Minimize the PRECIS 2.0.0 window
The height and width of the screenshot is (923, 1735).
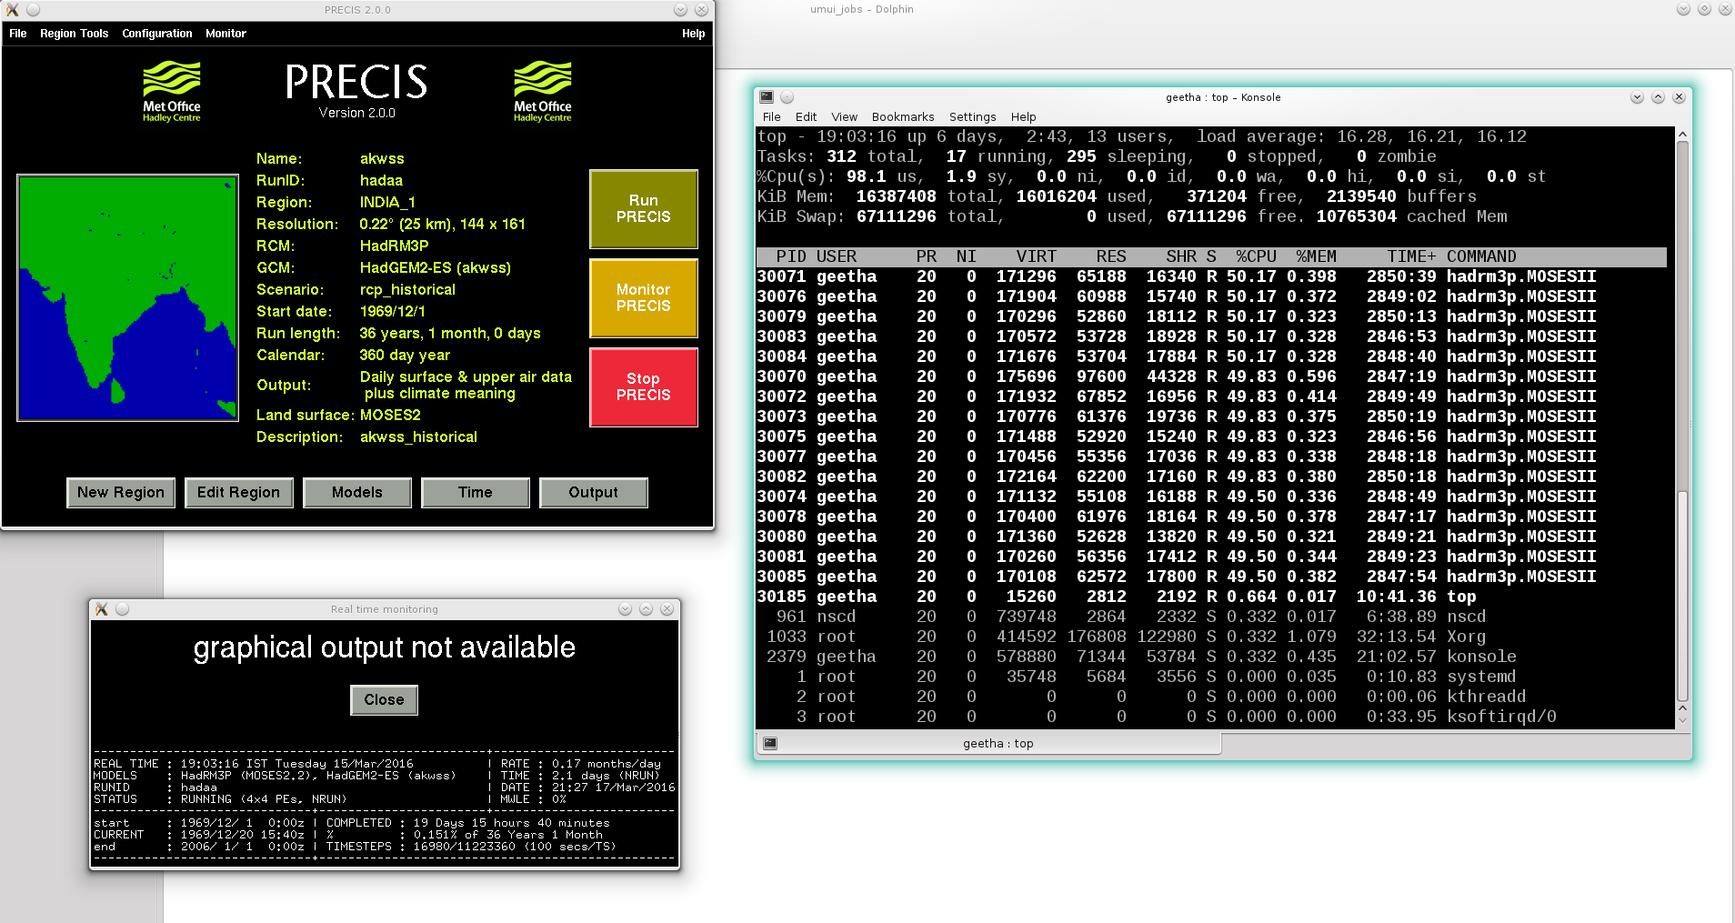tap(680, 10)
